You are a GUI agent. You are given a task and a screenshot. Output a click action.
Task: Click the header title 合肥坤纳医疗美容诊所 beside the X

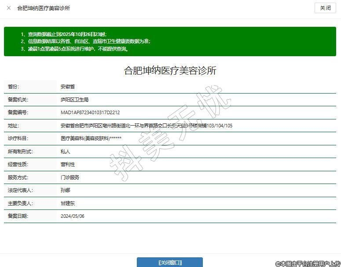pyautogui.click(x=43, y=8)
